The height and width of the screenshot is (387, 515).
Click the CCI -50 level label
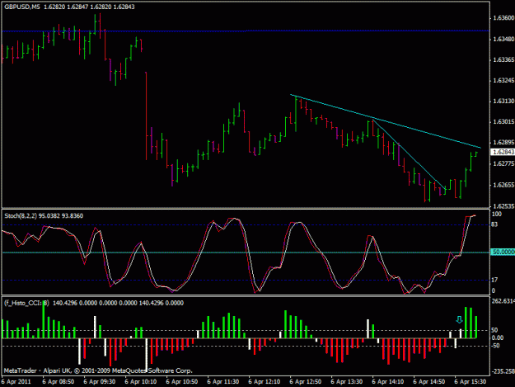point(495,346)
